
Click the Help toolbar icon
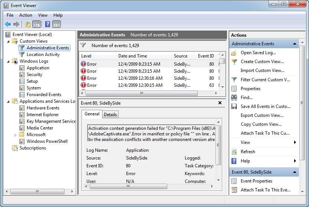point(47,24)
